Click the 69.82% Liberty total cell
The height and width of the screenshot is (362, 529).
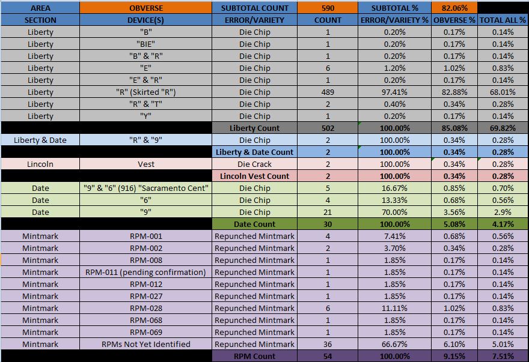503,128
